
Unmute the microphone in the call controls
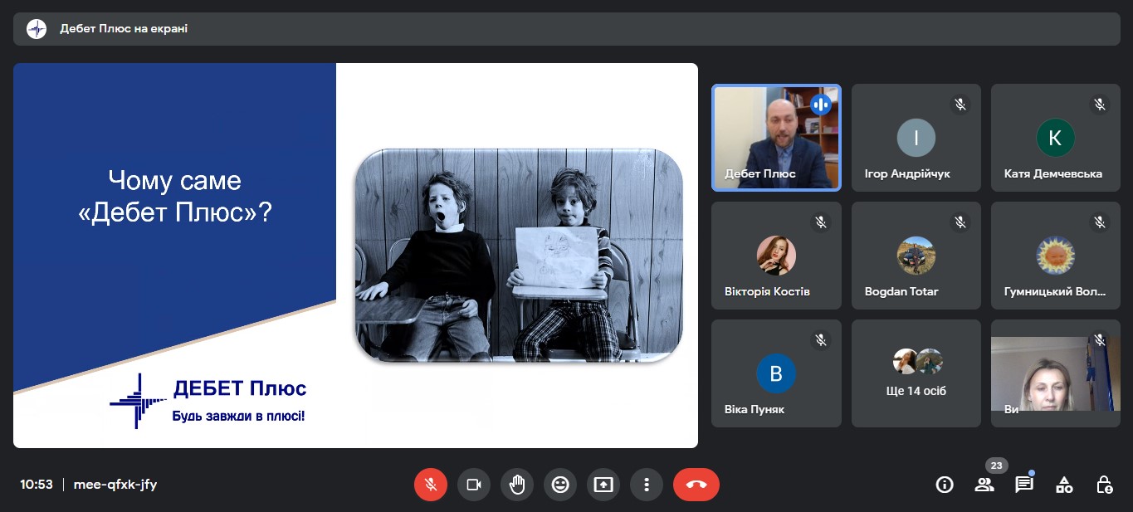point(430,485)
